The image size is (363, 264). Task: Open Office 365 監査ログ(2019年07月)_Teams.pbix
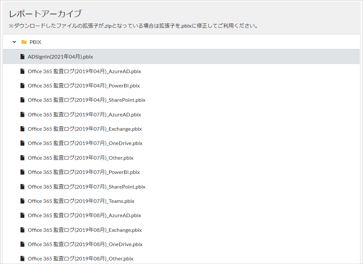click(81, 201)
